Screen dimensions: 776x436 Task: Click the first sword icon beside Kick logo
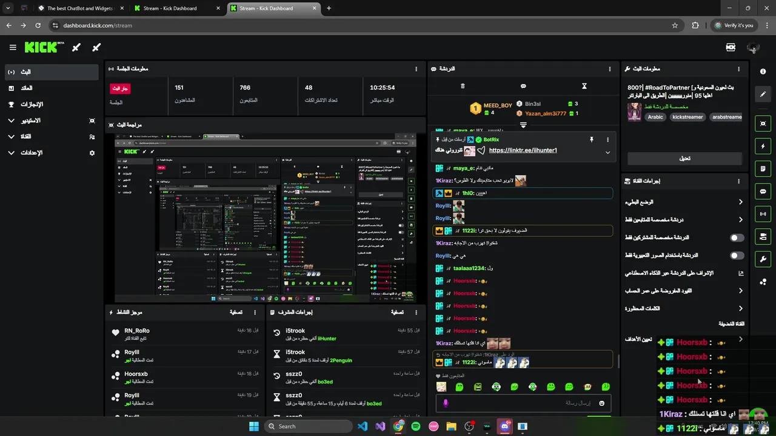point(76,47)
